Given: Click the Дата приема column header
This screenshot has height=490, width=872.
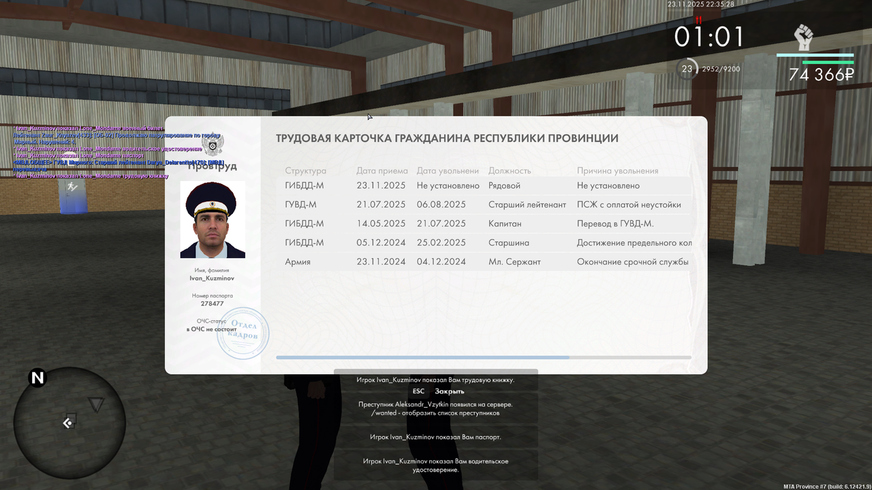Looking at the screenshot, I should 382,171.
